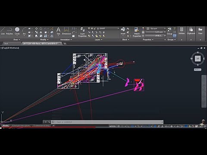Select the Line tool
Screen dimensions: 207x155
point(3,31)
